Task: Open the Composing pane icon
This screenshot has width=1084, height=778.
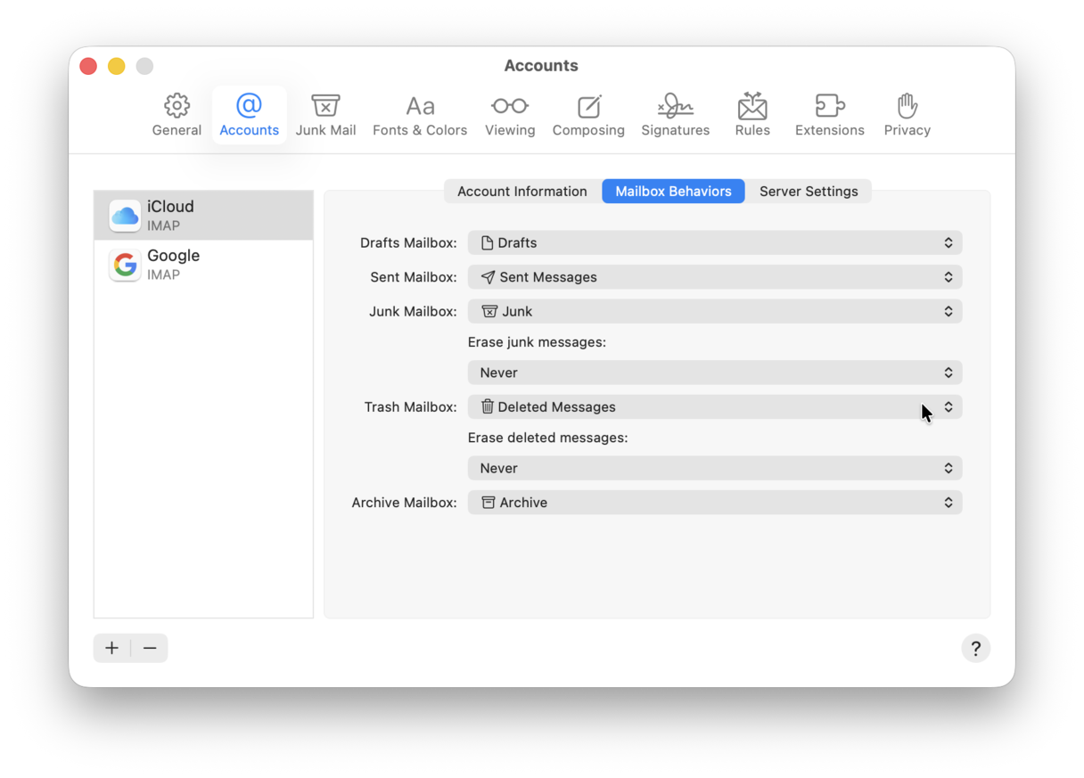Action: click(x=588, y=114)
